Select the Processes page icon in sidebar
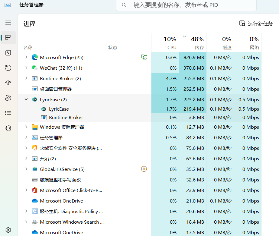 tap(8, 37)
